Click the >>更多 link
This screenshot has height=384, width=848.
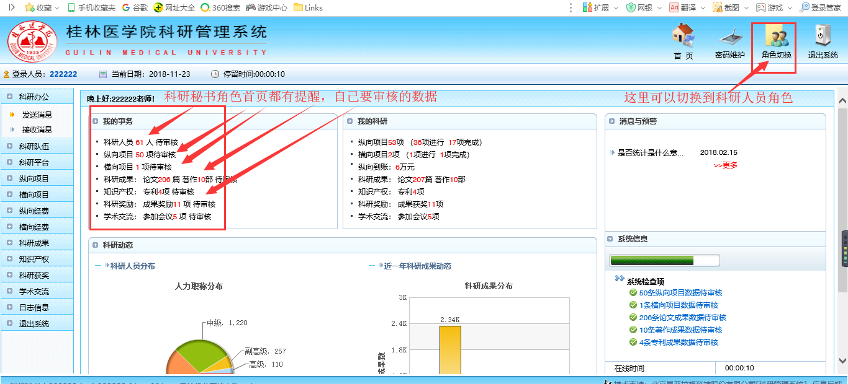coord(725,165)
